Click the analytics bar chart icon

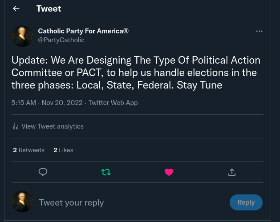pos(16,126)
